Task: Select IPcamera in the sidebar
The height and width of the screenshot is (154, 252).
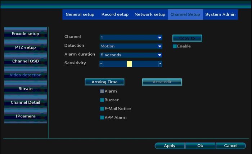Action: click(x=26, y=116)
